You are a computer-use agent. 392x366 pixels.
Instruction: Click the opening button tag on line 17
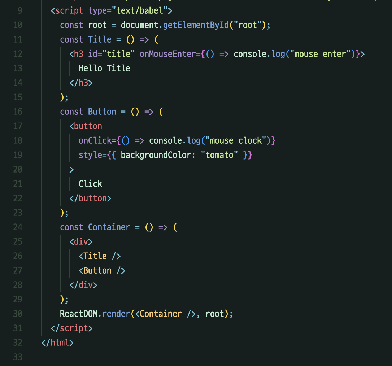tap(86, 126)
